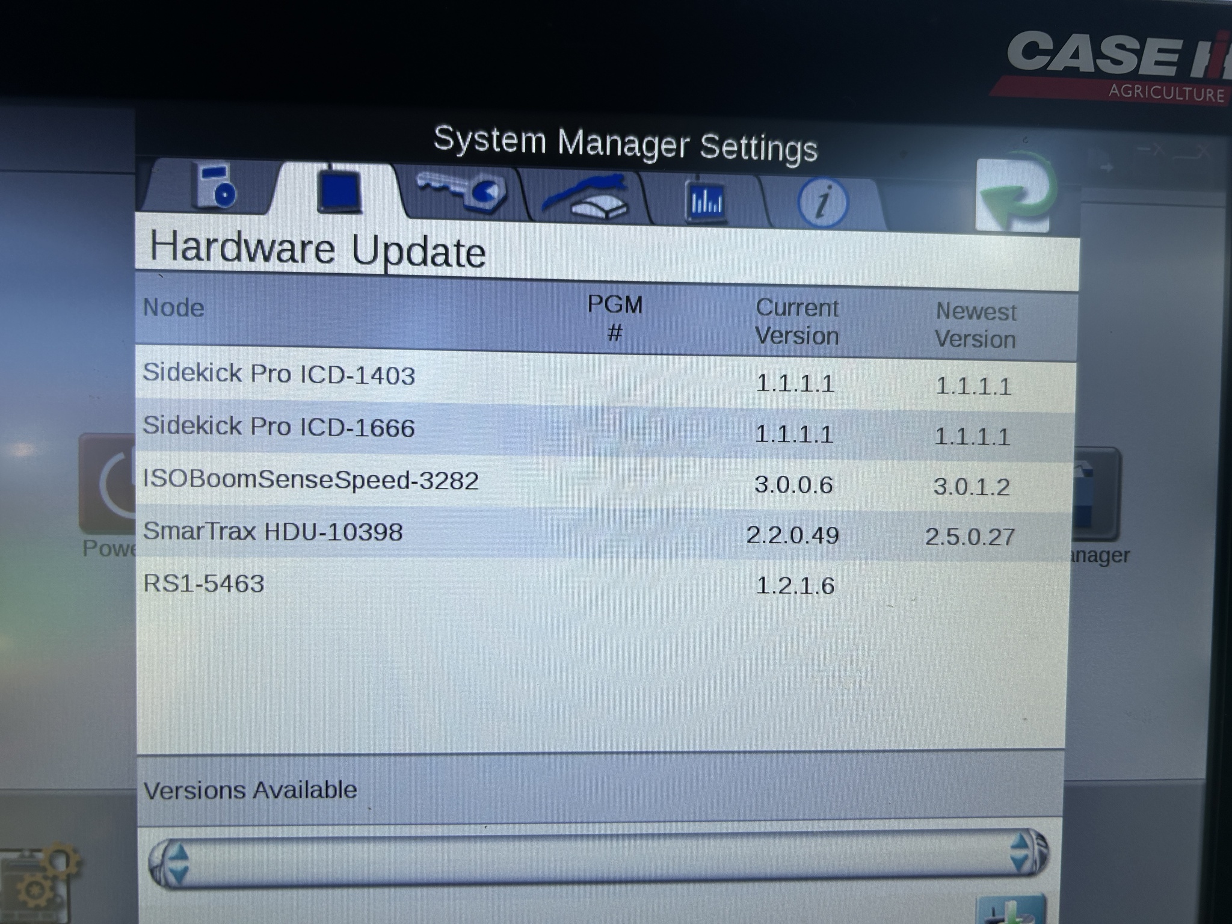1232x924 pixels.
Task: Click the green return arrow button
Action: [x=1015, y=194]
